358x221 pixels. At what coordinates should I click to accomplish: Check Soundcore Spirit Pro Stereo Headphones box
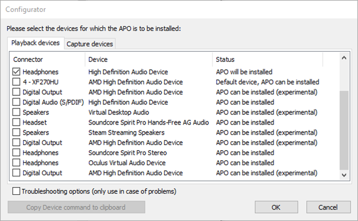[16, 152]
